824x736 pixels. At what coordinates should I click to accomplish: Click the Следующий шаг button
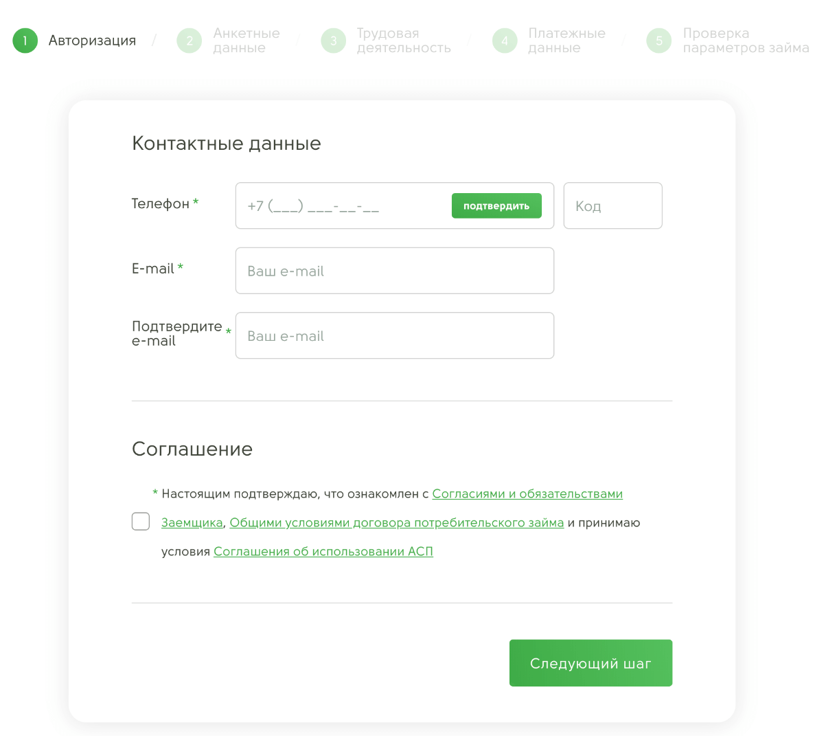click(x=591, y=663)
